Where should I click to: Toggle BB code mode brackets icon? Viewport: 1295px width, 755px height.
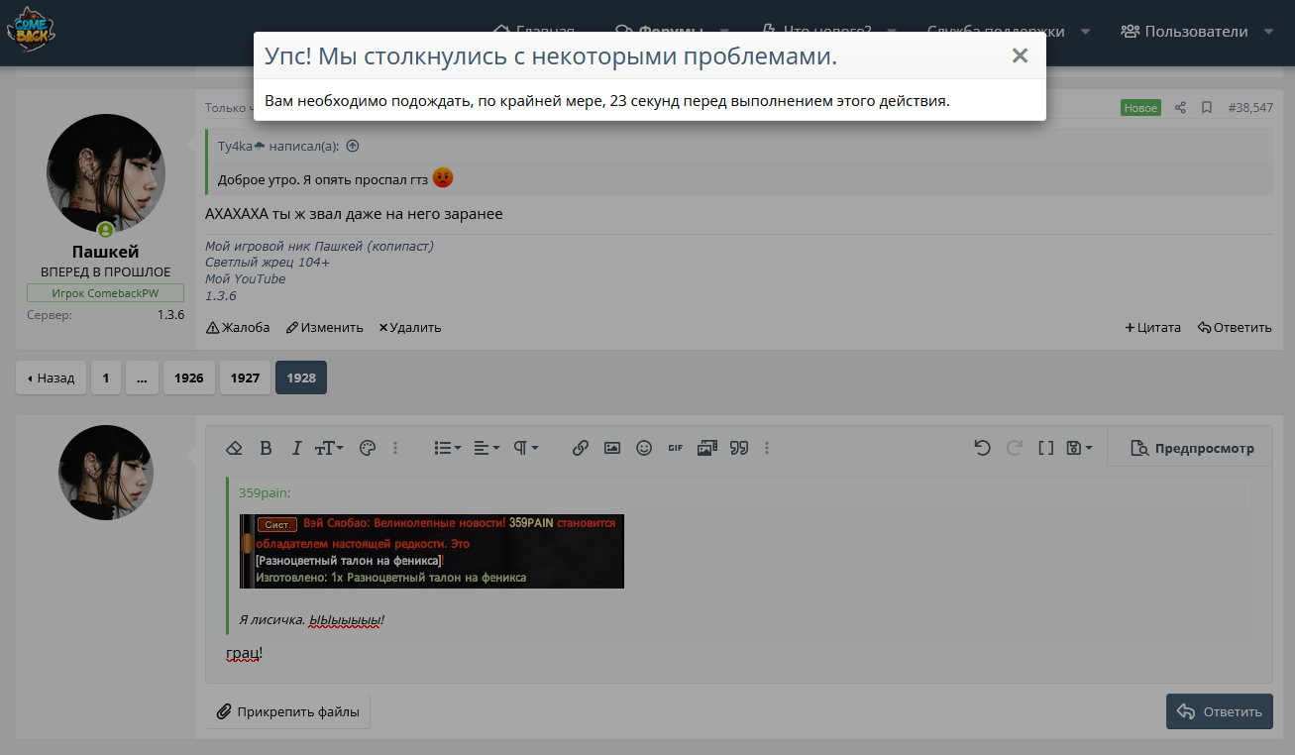(x=1045, y=448)
